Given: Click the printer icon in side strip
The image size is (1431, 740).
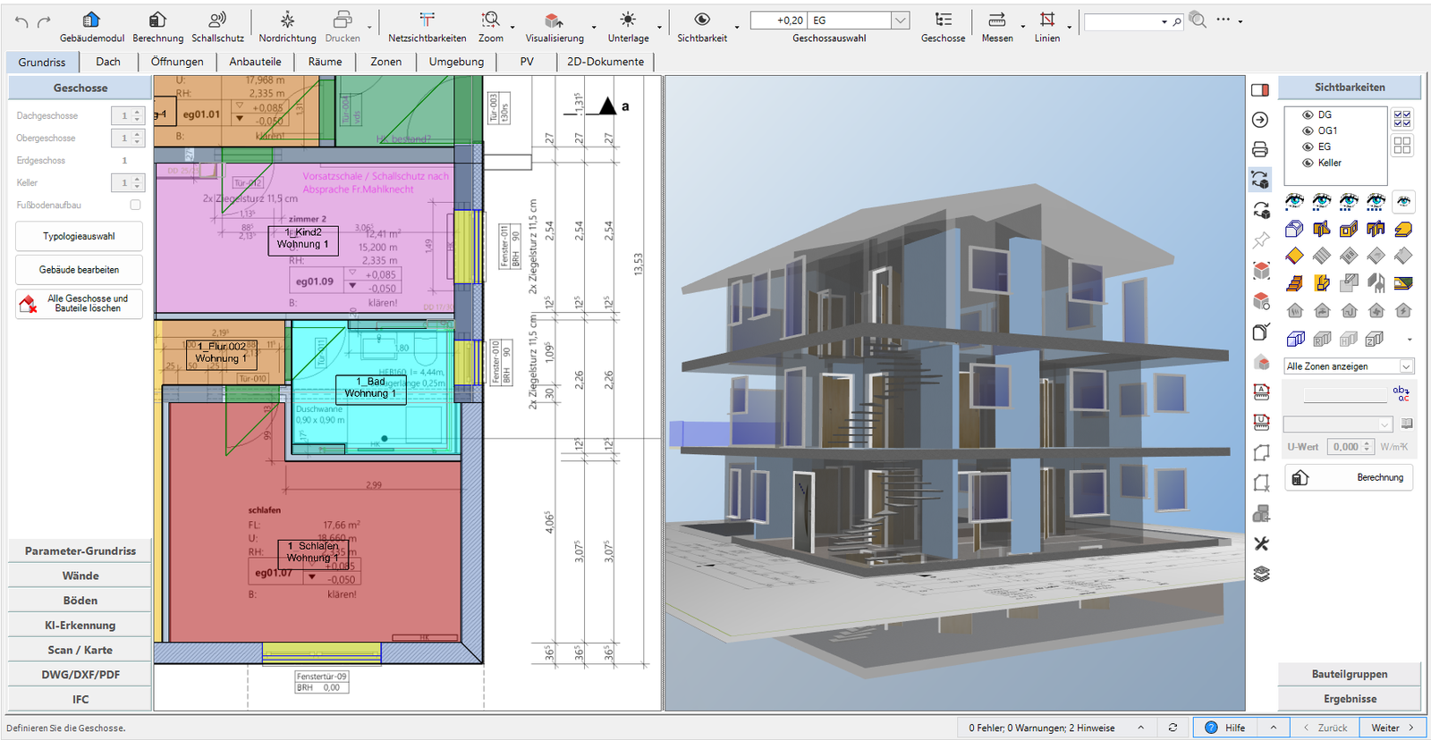Looking at the screenshot, I should pyautogui.click(x=1260, y=149).
